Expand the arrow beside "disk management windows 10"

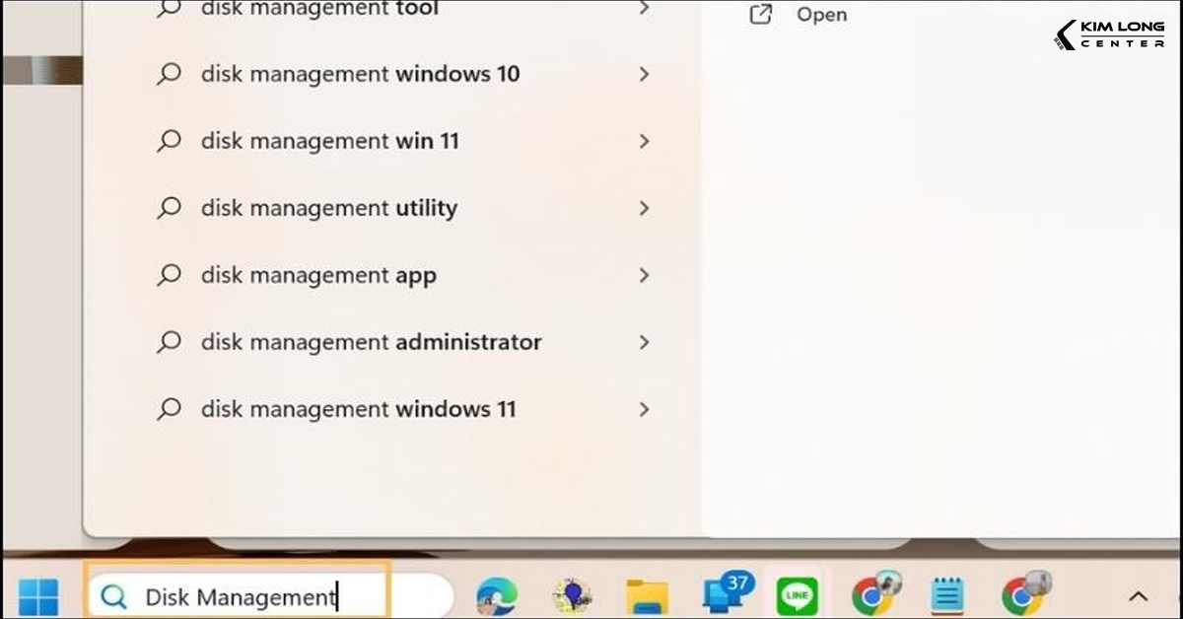tap(644, 74)
